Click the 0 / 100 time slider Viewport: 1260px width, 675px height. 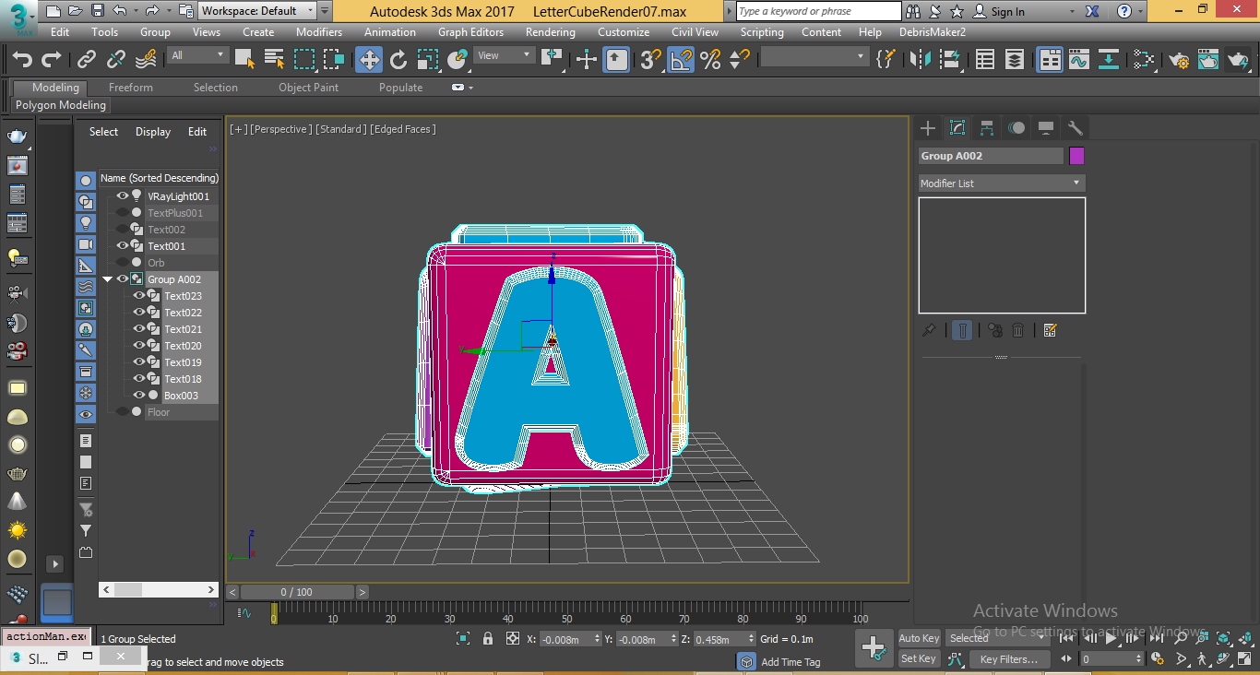coord(296,592)
